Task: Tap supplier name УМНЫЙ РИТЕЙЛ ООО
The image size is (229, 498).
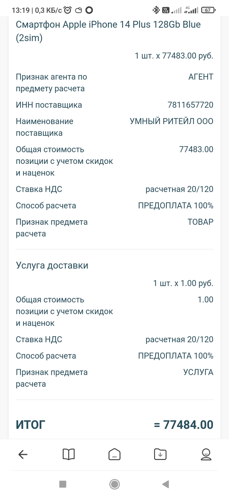Action: (x=171, y=121)
